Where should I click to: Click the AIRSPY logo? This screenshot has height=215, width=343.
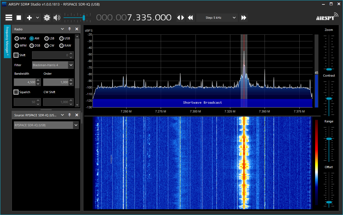click(327, 17)
